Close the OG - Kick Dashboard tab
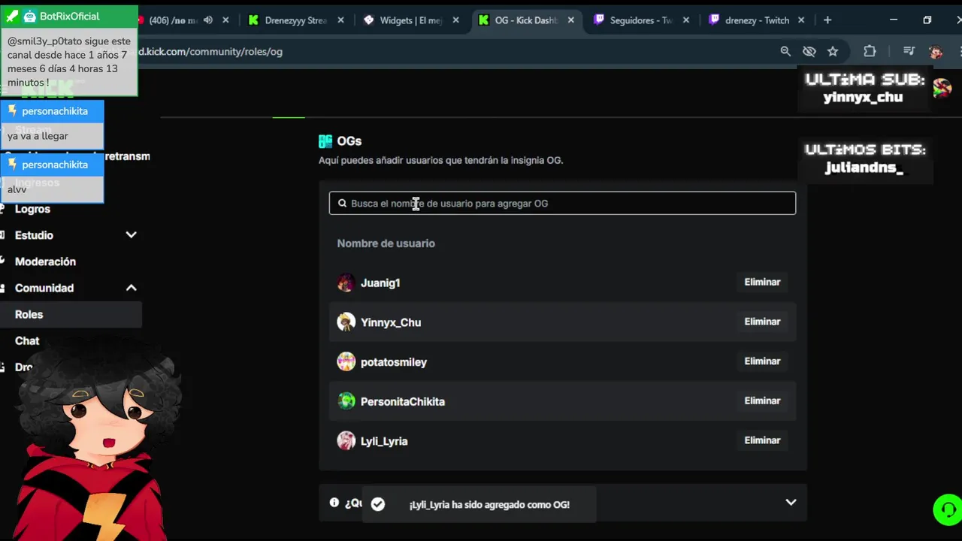Viewport: 962px width, 541px height. pyautogui.click(x=571, y=20)
